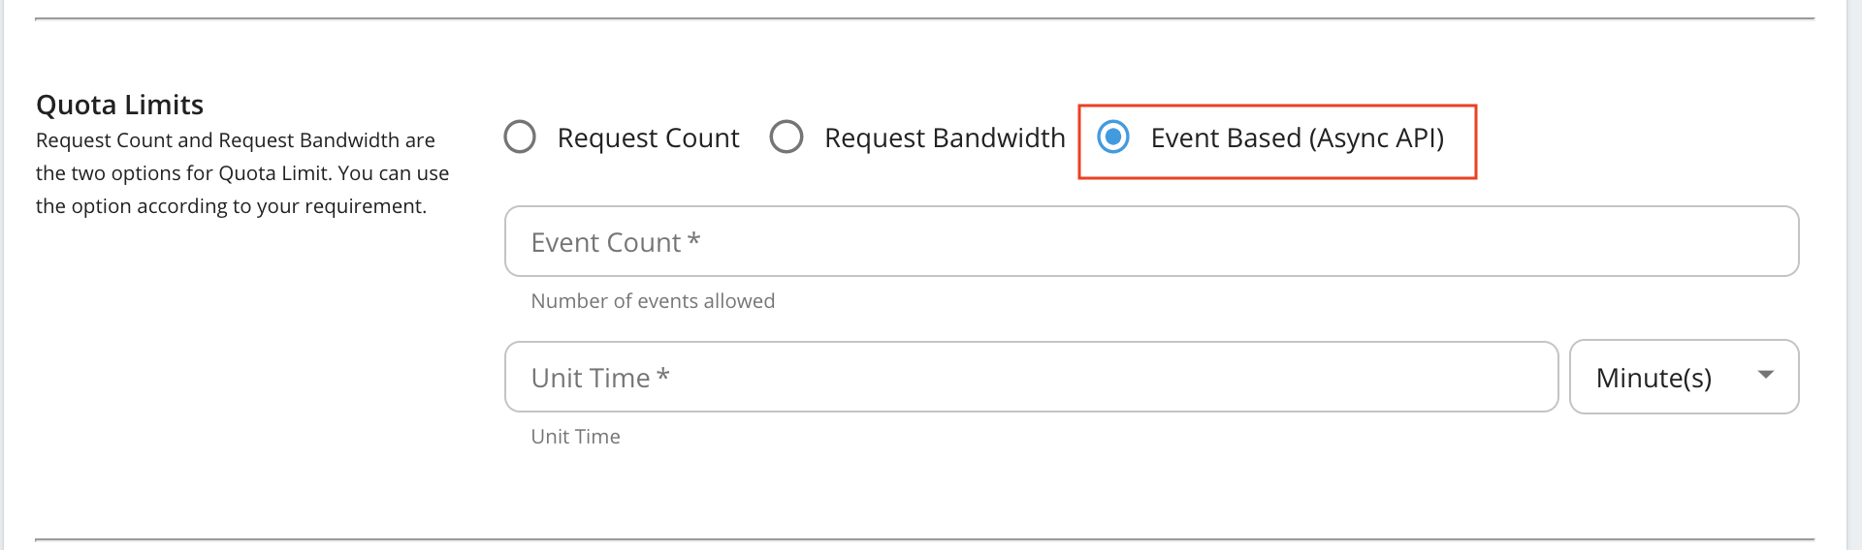The image size is (1862, 550).
Task: Click the Minute(s) dropdown arrow icon
Action: (1766, 375)
